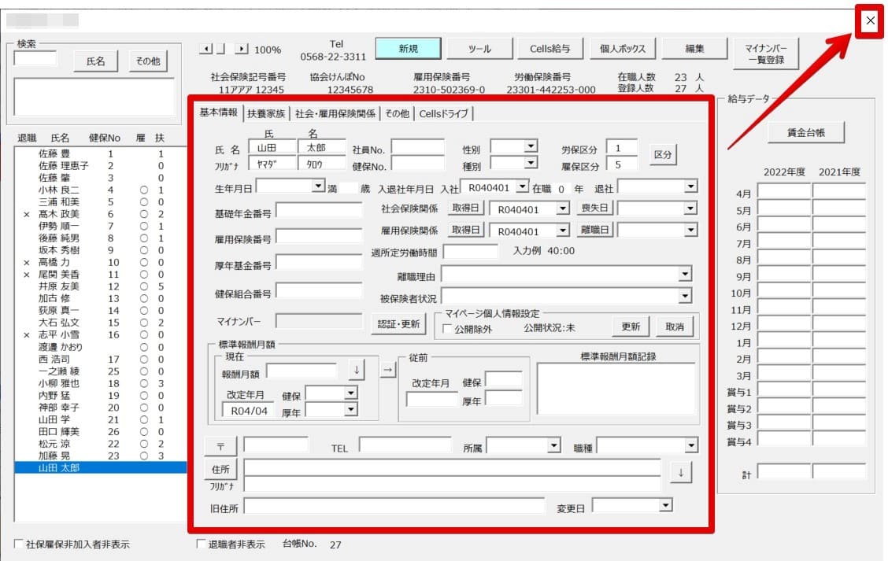Click the 認証・更新 button
This screenshot has height=561, width=888.
[x=398, y=324]
